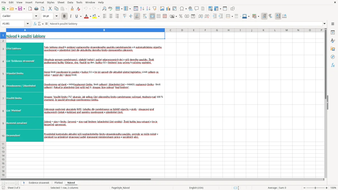Open the sidebar Navigator compass icon

(333, 57)
